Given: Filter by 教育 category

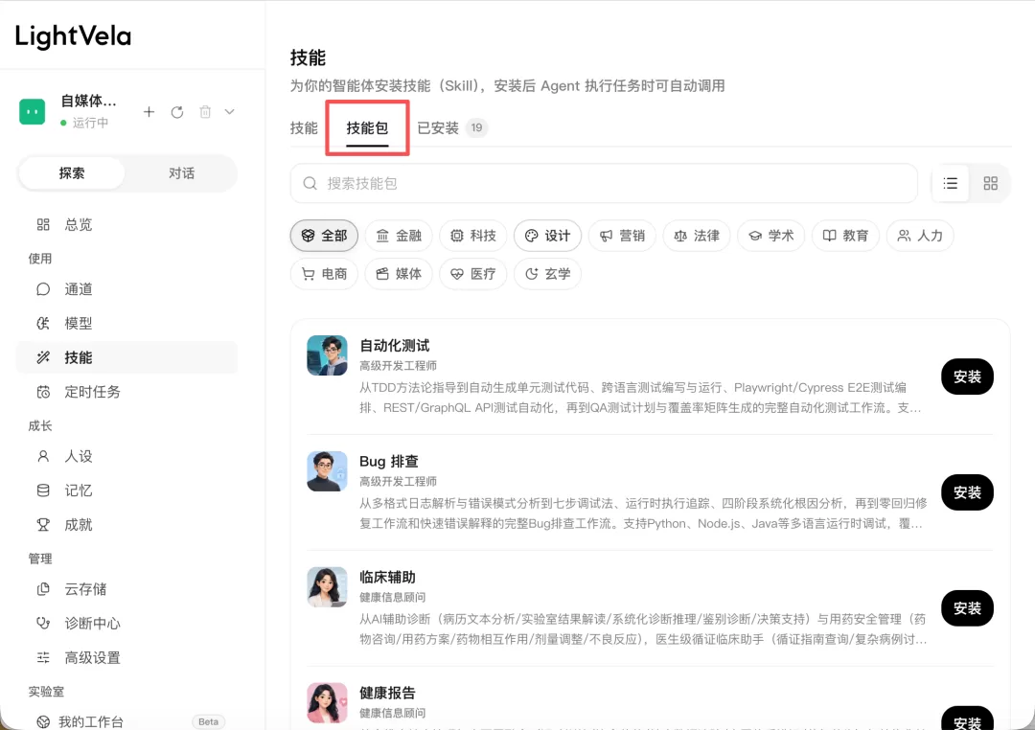Looking at the screenshot, I should (x=846, y=236).
